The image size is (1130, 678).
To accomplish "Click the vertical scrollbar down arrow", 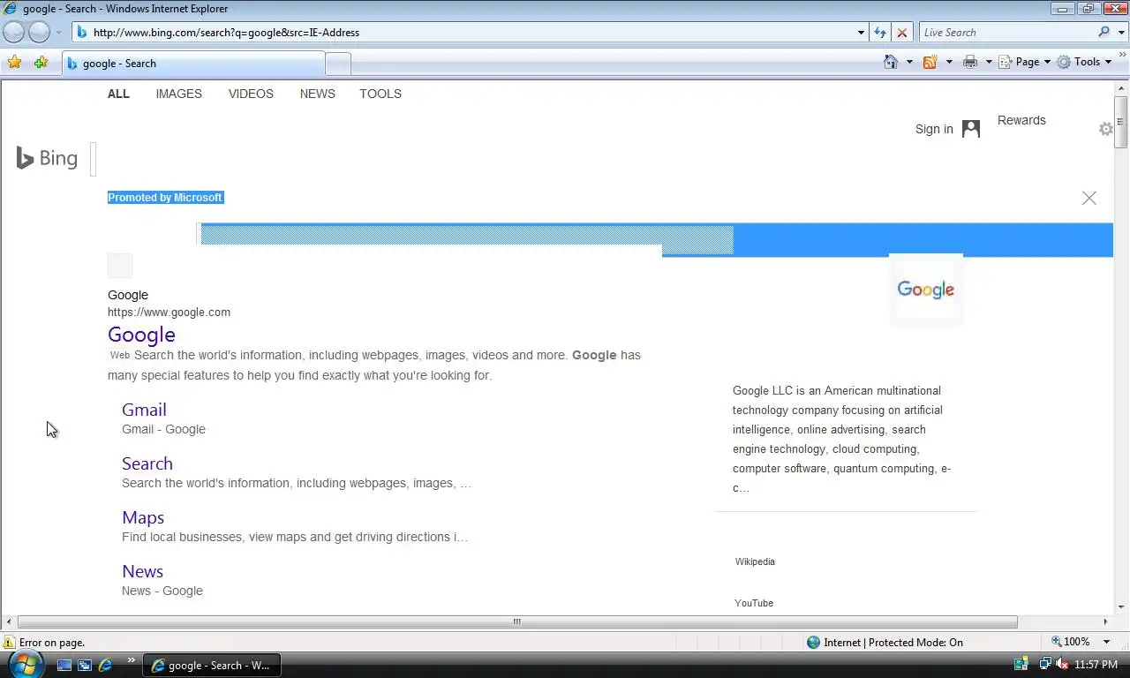I will click(1121, 606).
